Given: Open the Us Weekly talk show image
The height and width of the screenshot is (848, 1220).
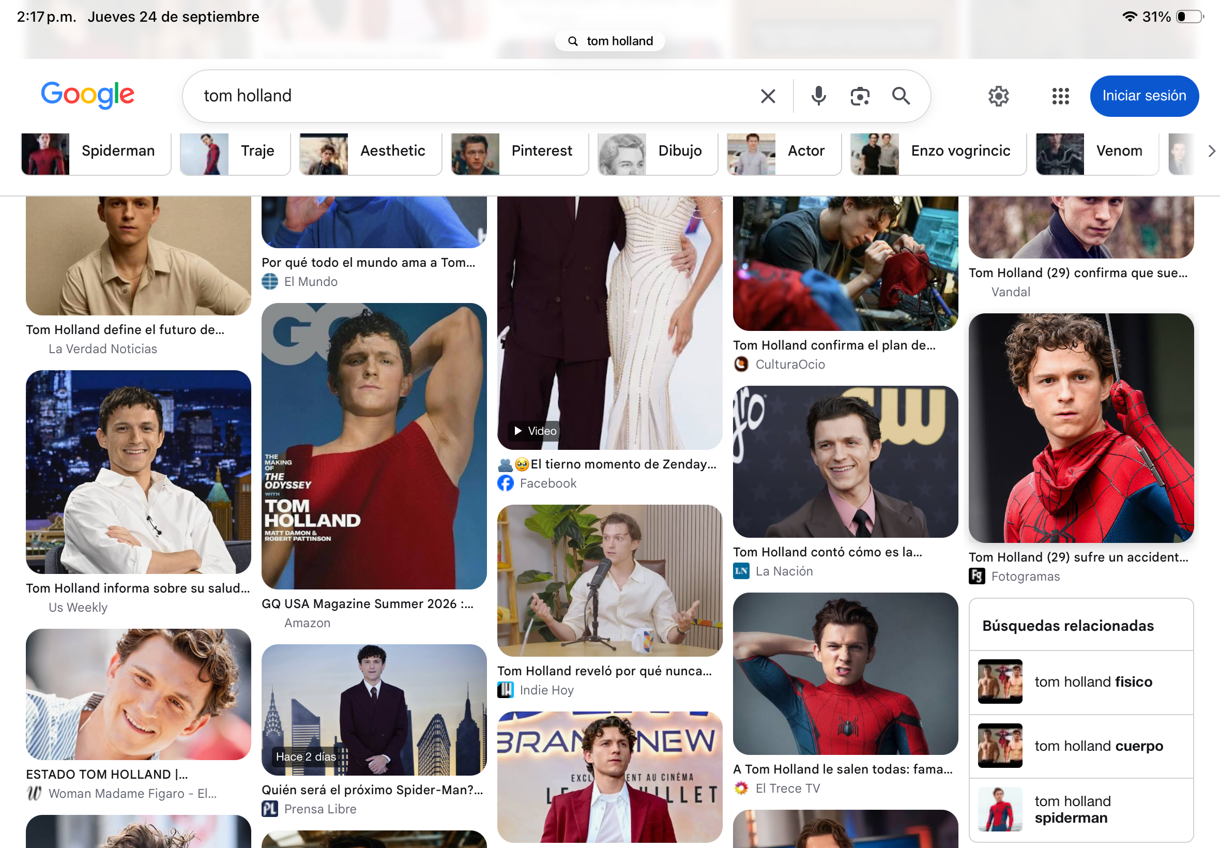Looking at the screenshot, I should [x=138, y=472].
